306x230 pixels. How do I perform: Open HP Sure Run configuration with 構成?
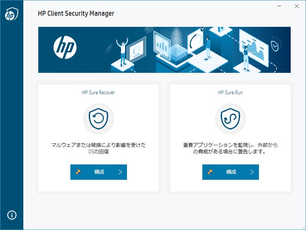[230, 172]
